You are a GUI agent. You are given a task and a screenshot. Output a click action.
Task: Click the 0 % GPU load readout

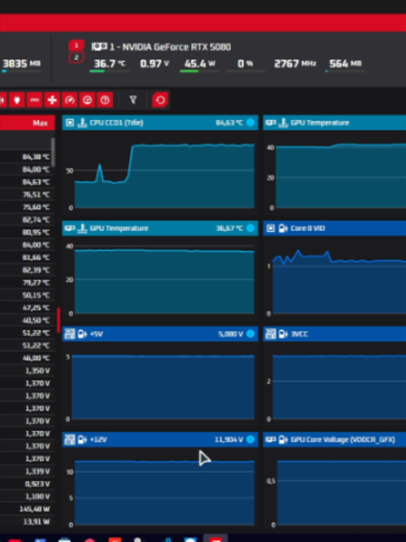(x=246, y=64)
